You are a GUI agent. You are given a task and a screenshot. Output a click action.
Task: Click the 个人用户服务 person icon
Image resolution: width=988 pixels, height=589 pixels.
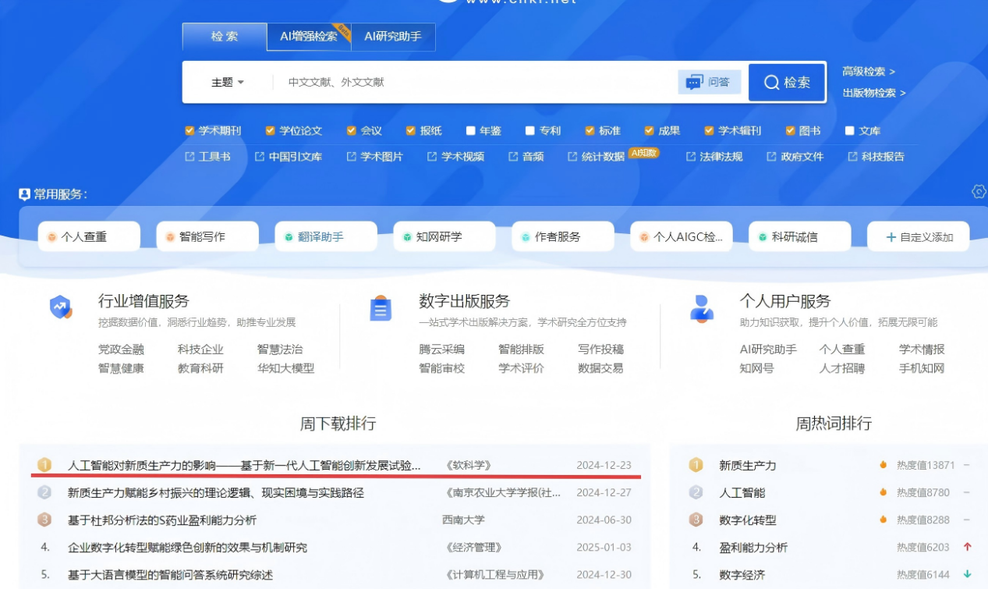(x=702, y=308)
